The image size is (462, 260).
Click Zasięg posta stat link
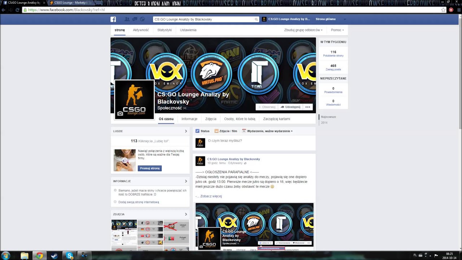(x=333, y=69)
